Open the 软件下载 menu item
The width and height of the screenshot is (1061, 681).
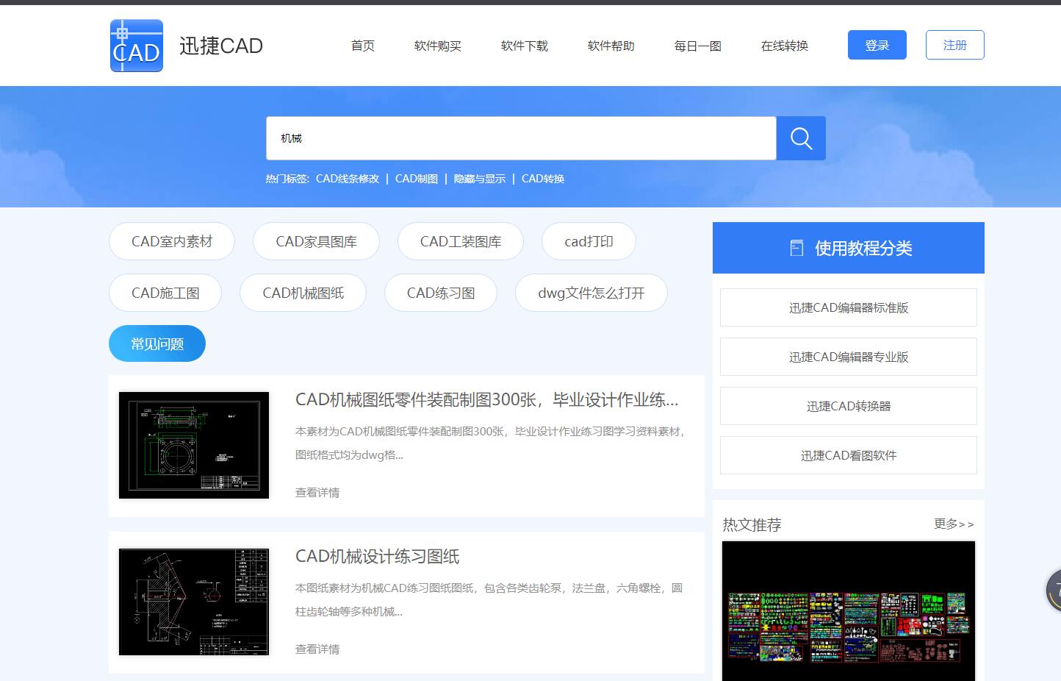click(x=523, y=45)
